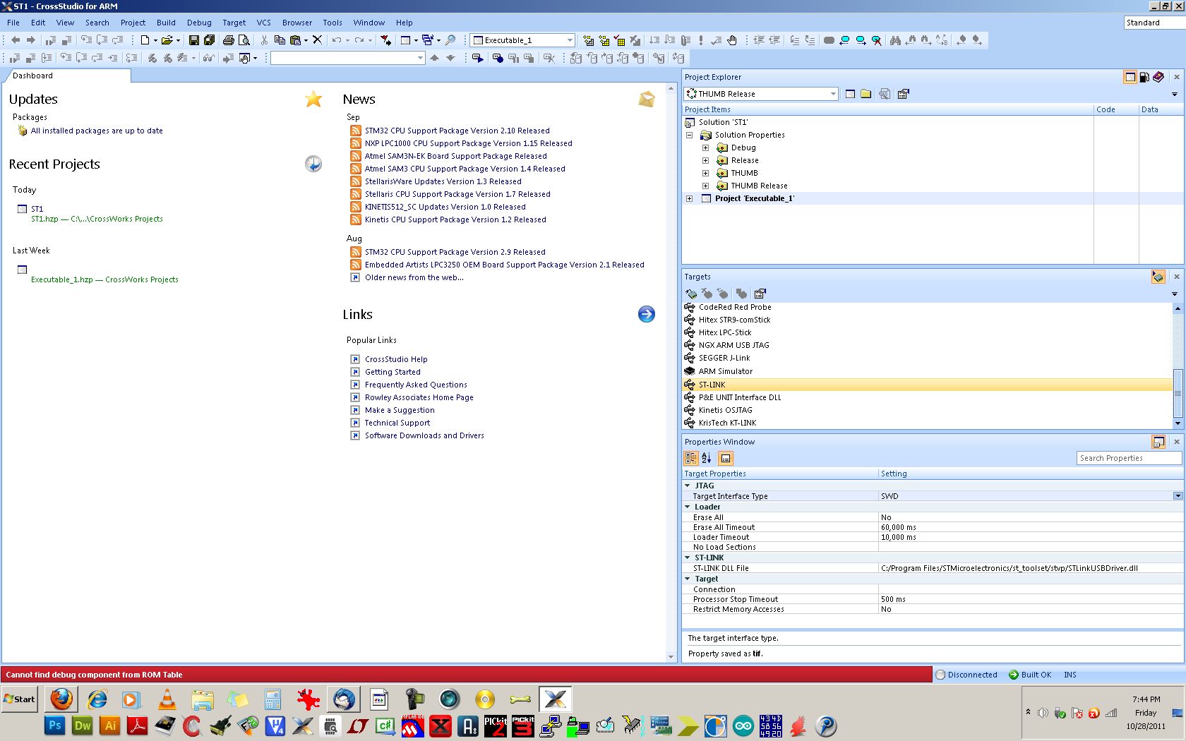
Task: Expand the Debug configuration node
Action: [705, 147]
